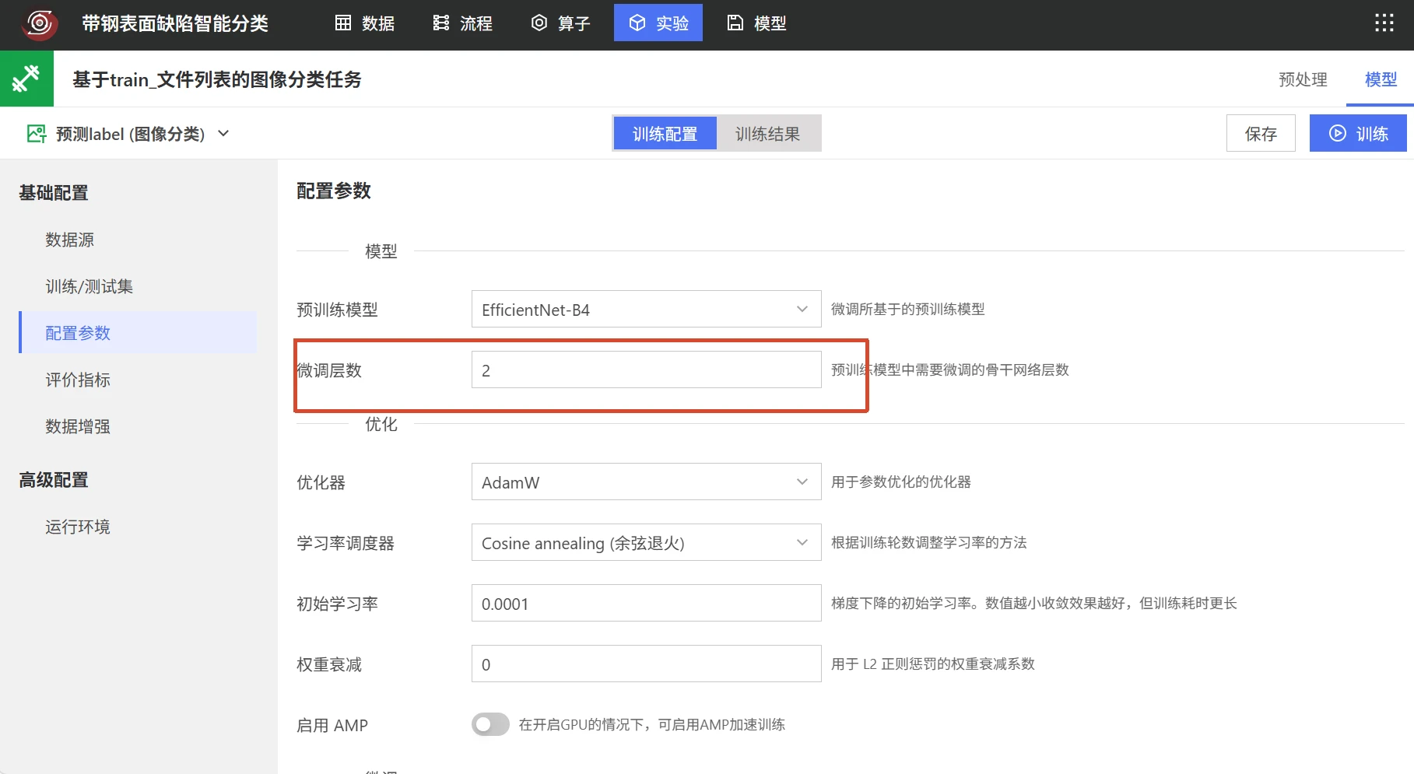Click the 用于参数优化的优化器 hint text

pyautogui.click(x=901, y=482)
